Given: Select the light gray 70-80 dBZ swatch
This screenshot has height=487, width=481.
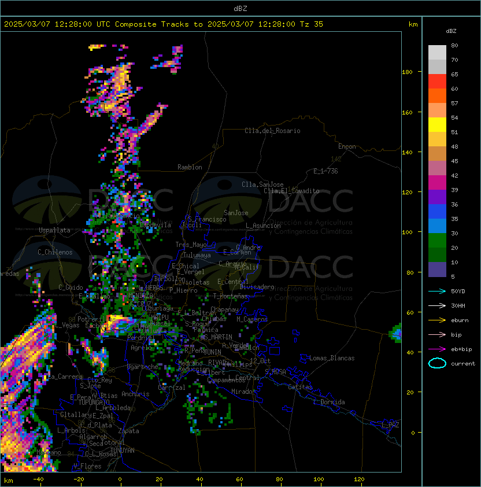Looking at the screenshot, I should pos(437,53).
